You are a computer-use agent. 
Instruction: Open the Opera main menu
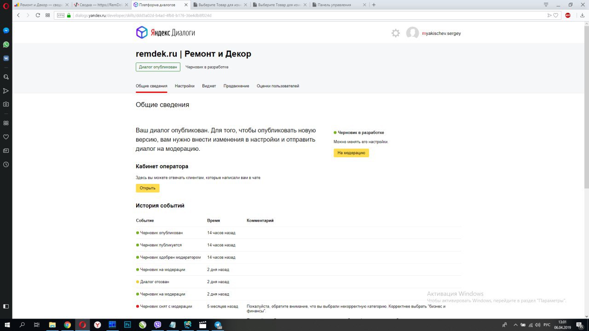6,5
